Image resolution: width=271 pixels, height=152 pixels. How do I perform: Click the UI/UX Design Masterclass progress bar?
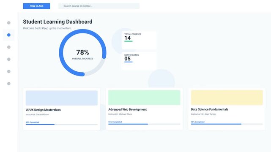[x=62, y=125]
